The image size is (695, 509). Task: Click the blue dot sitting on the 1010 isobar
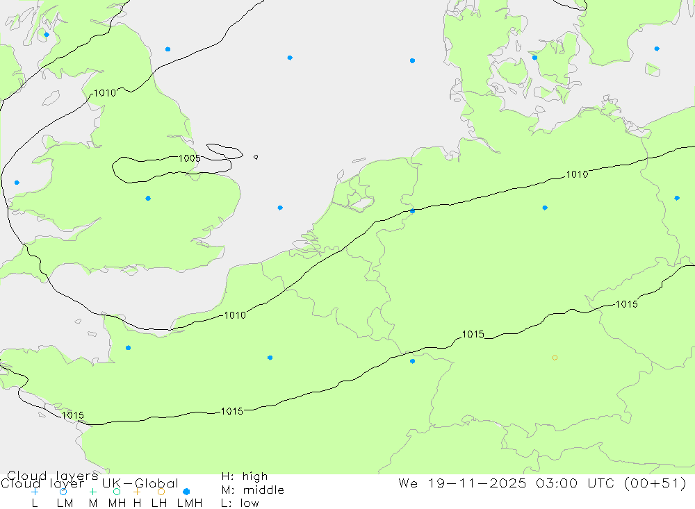coord(413,211)
